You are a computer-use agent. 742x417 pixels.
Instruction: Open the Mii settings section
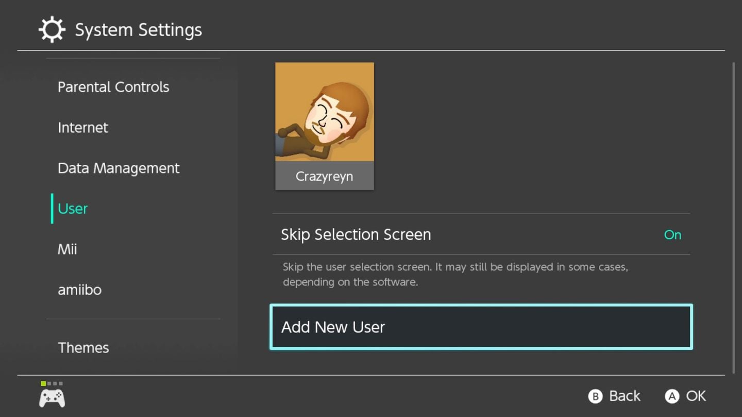pos(67,249)
